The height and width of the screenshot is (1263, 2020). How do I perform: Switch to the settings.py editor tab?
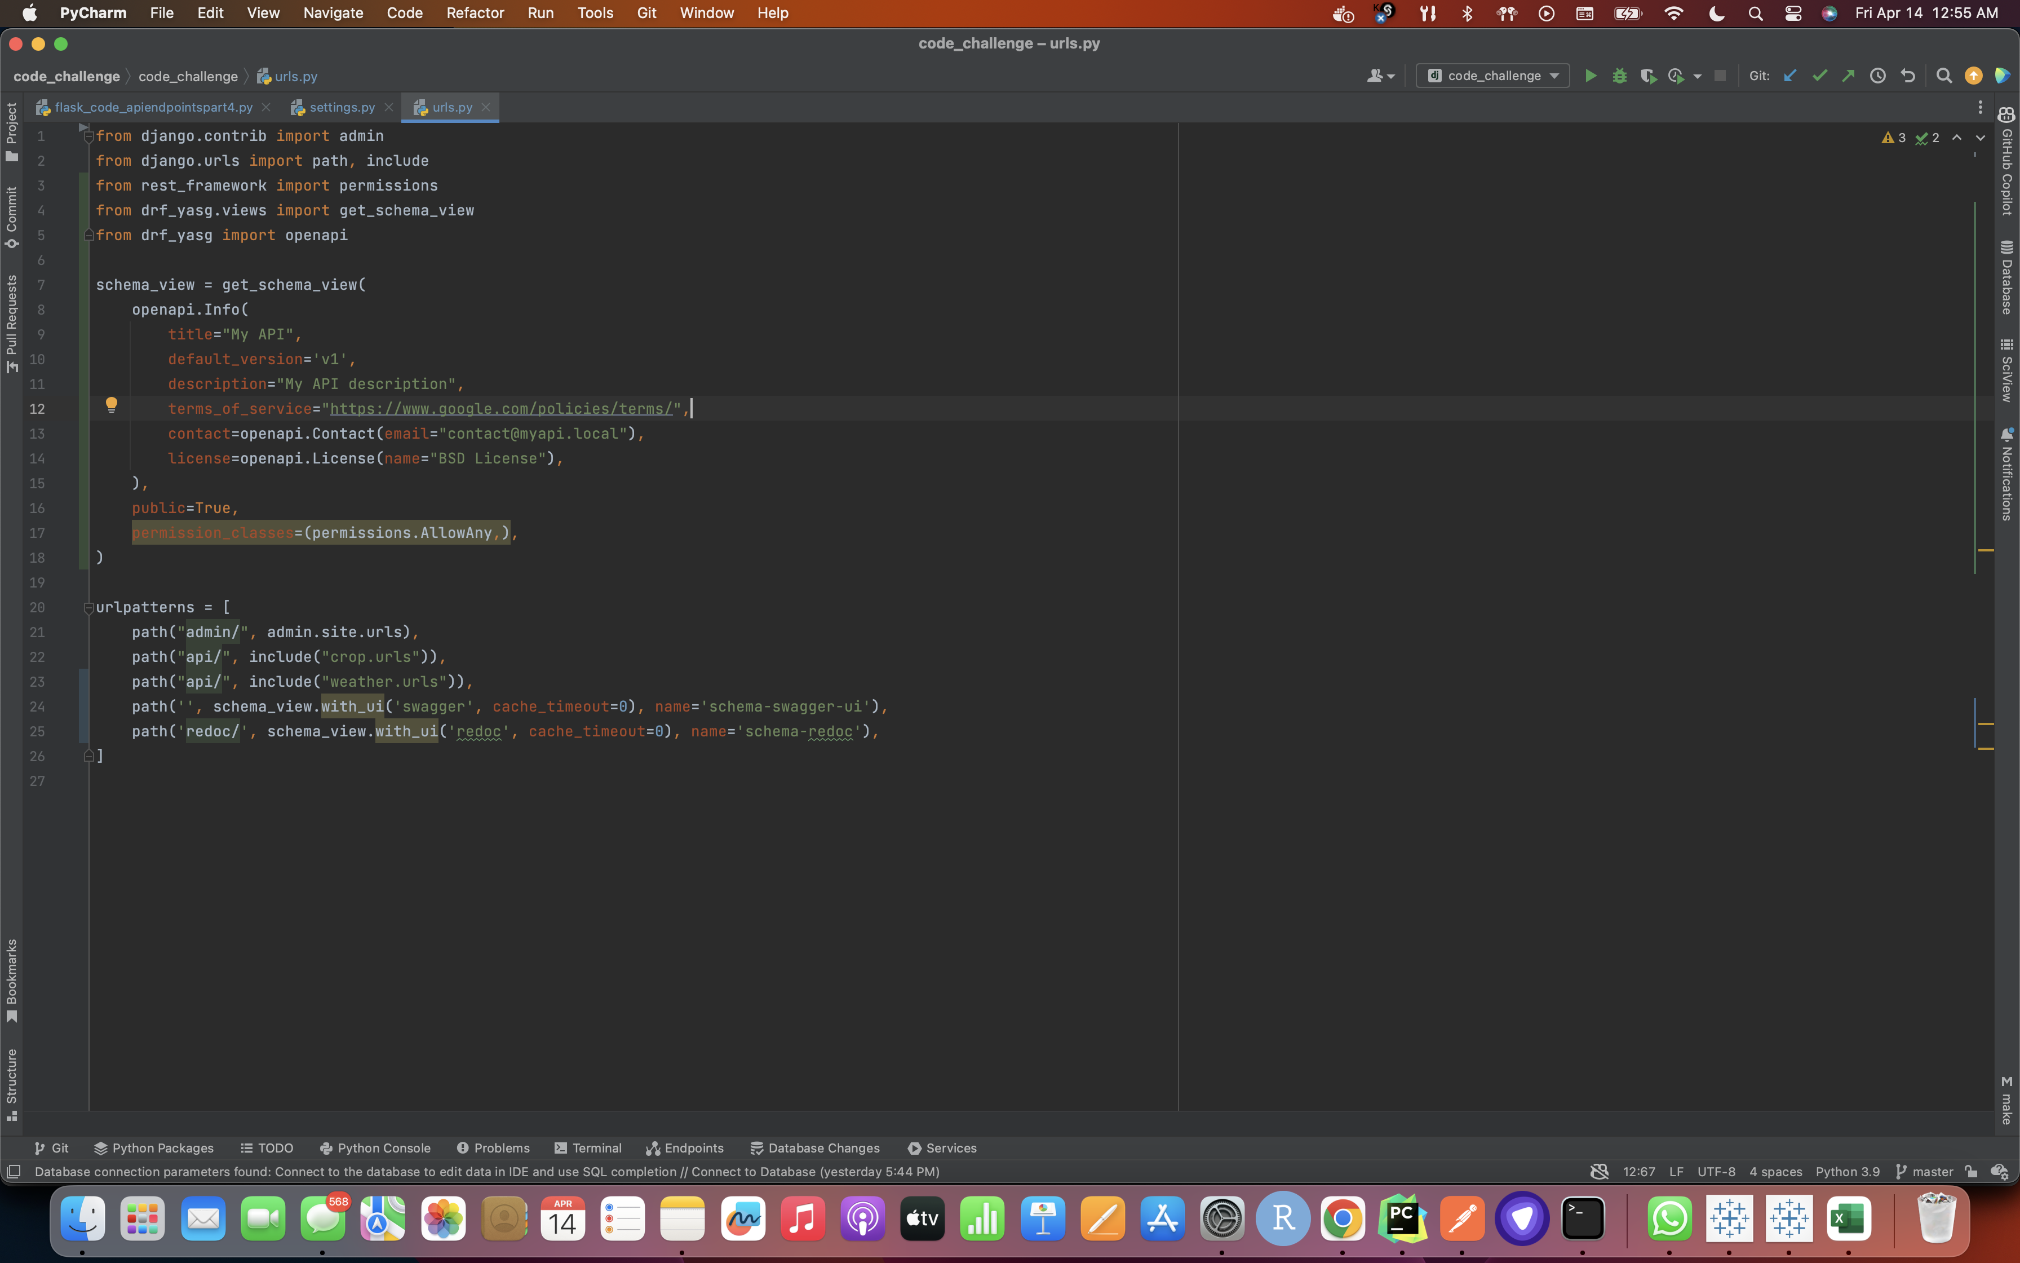(x=342, y=107)
